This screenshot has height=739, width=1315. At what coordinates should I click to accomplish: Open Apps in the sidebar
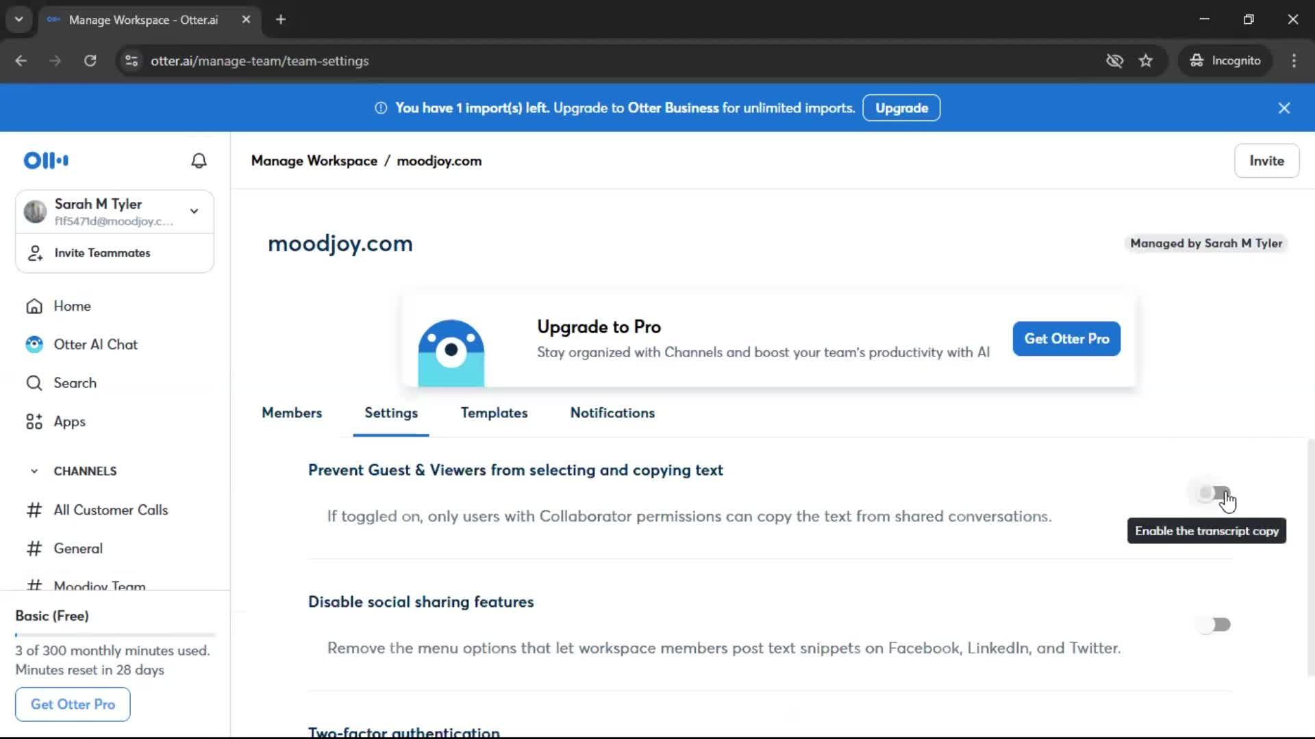pyautogui.click(x=69, y=422)
